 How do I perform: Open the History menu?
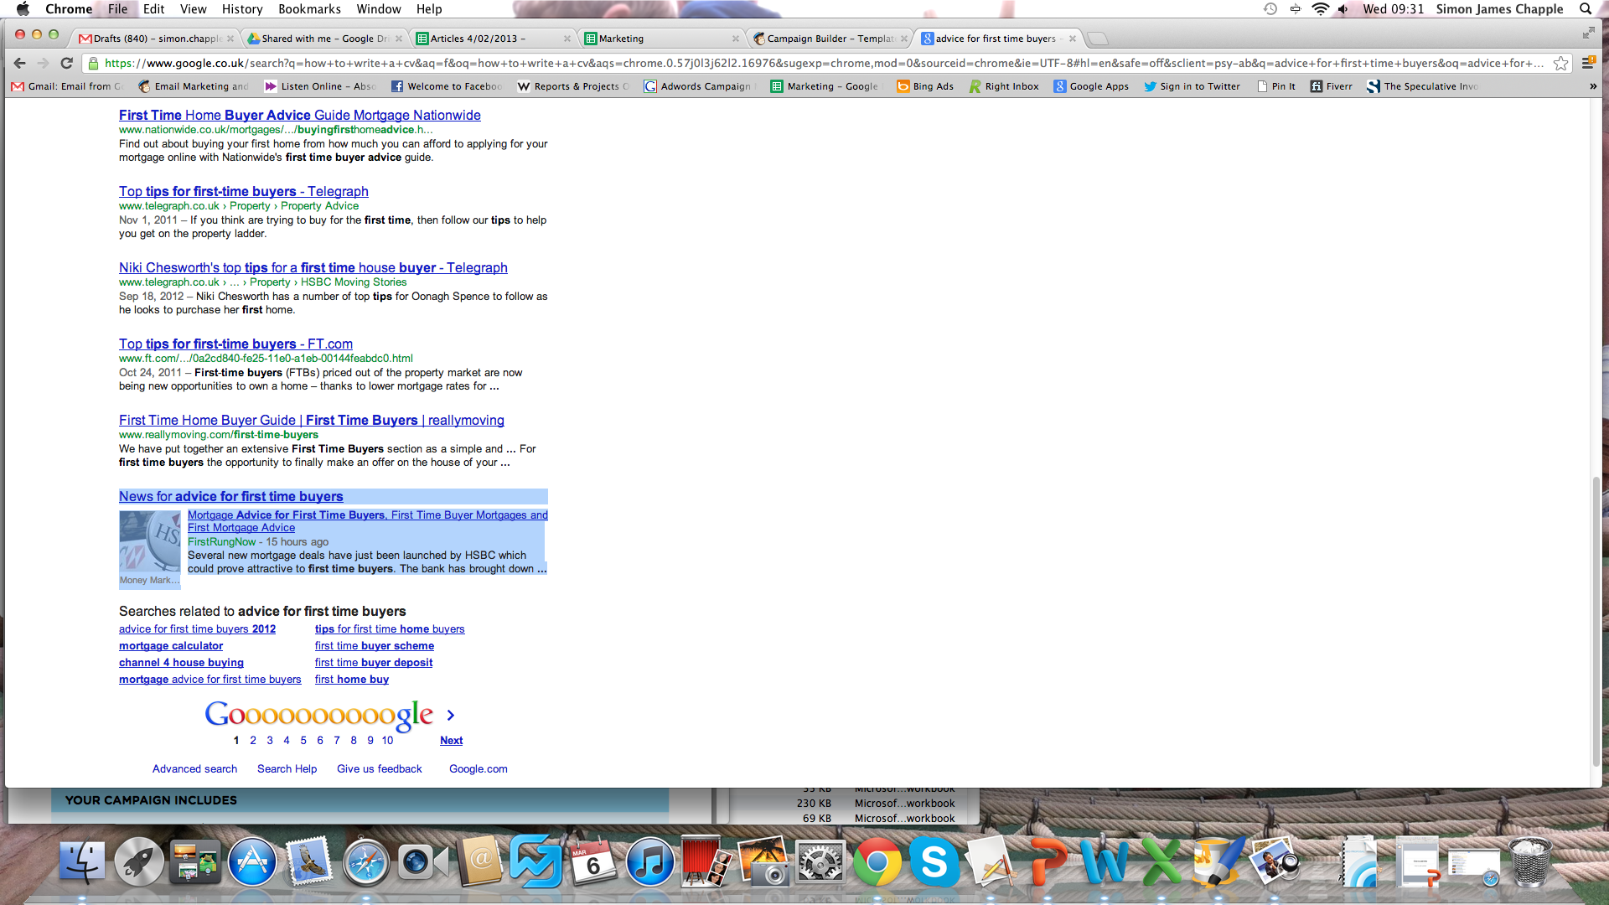pos(242,9)
